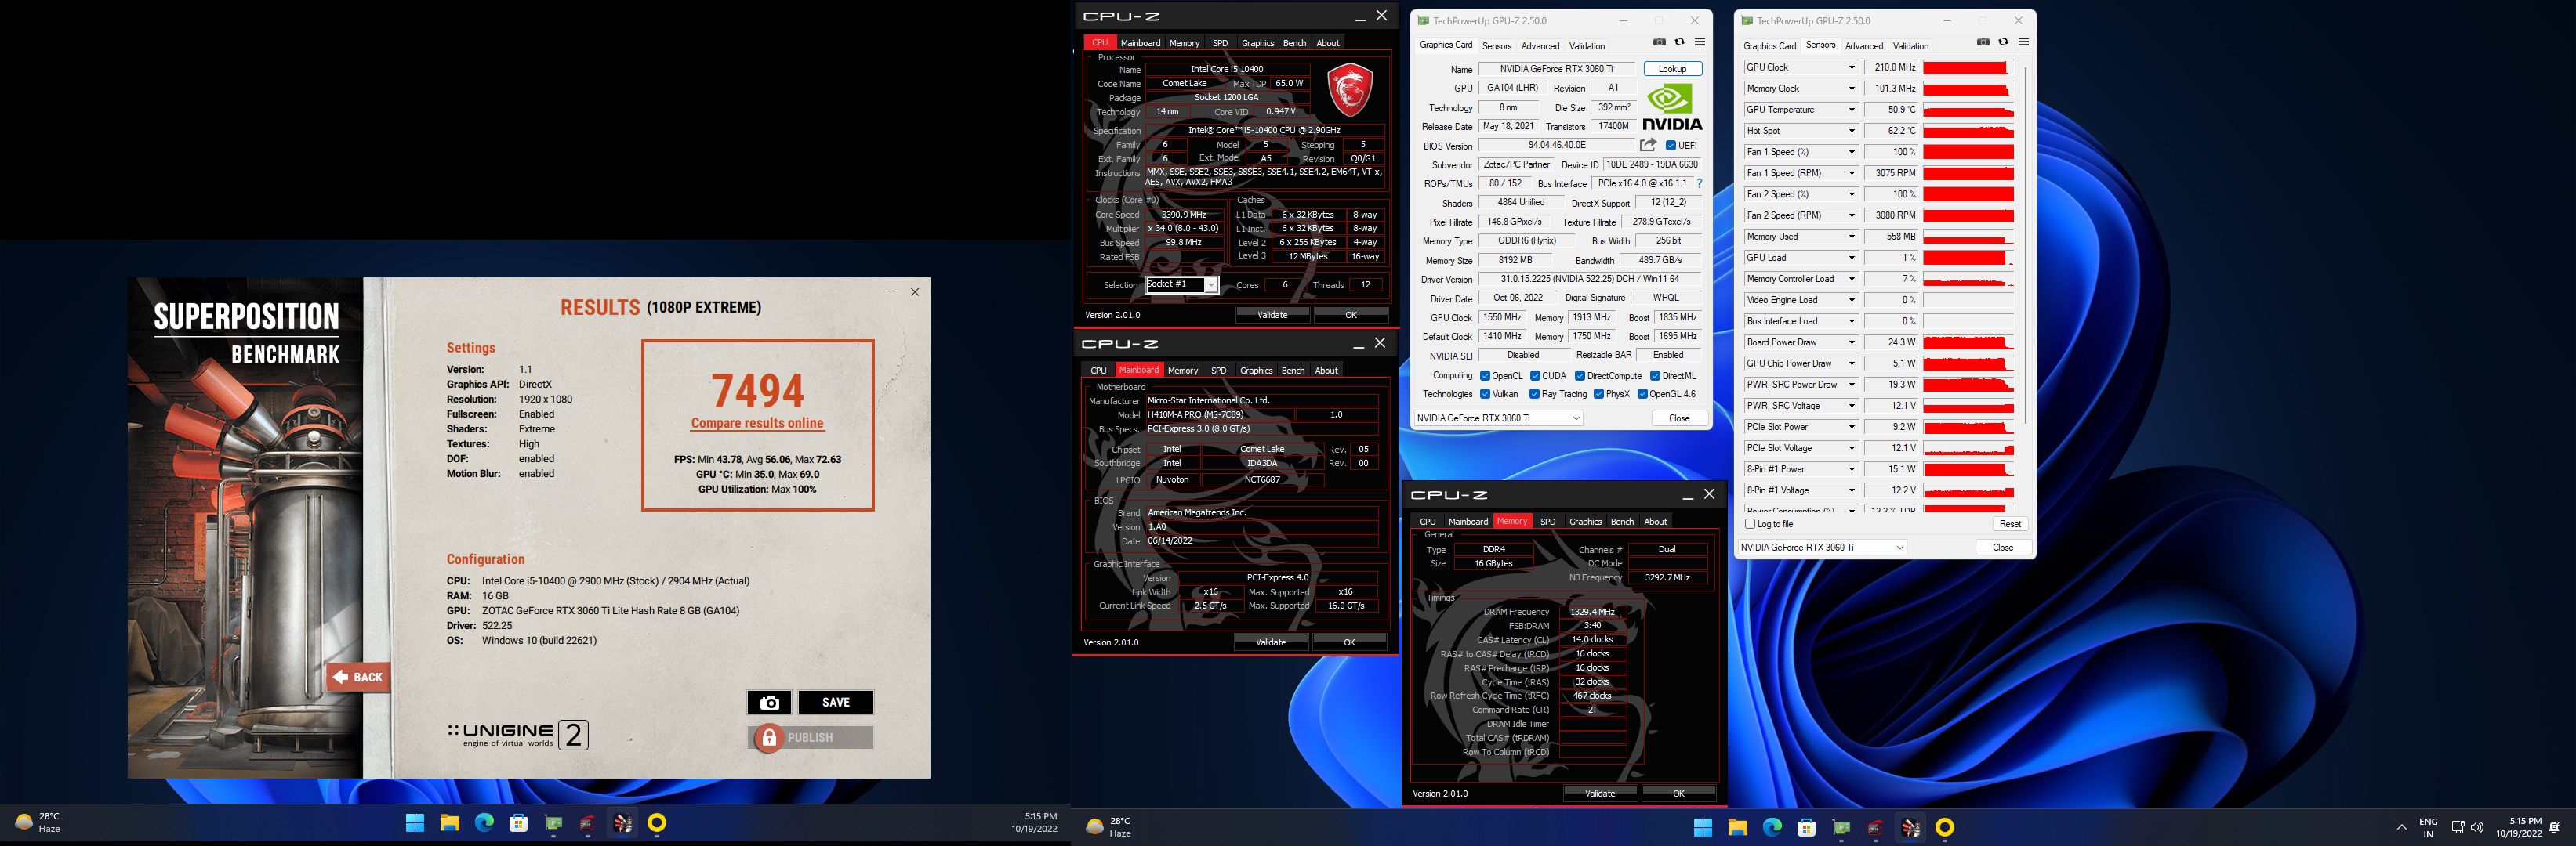Toggle the Ray Tracing checkbox
Screen dimensions: 2576x846
point(1534,395)
